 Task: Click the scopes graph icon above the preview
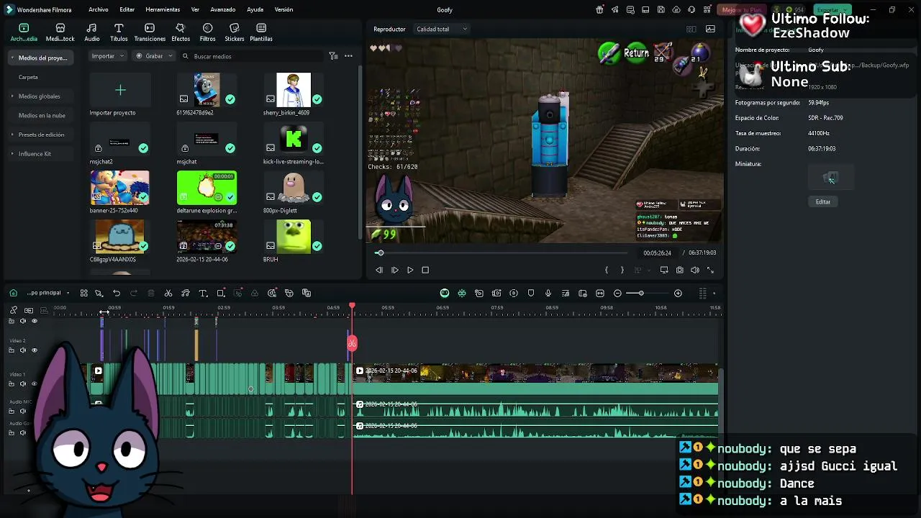point(710,29)
